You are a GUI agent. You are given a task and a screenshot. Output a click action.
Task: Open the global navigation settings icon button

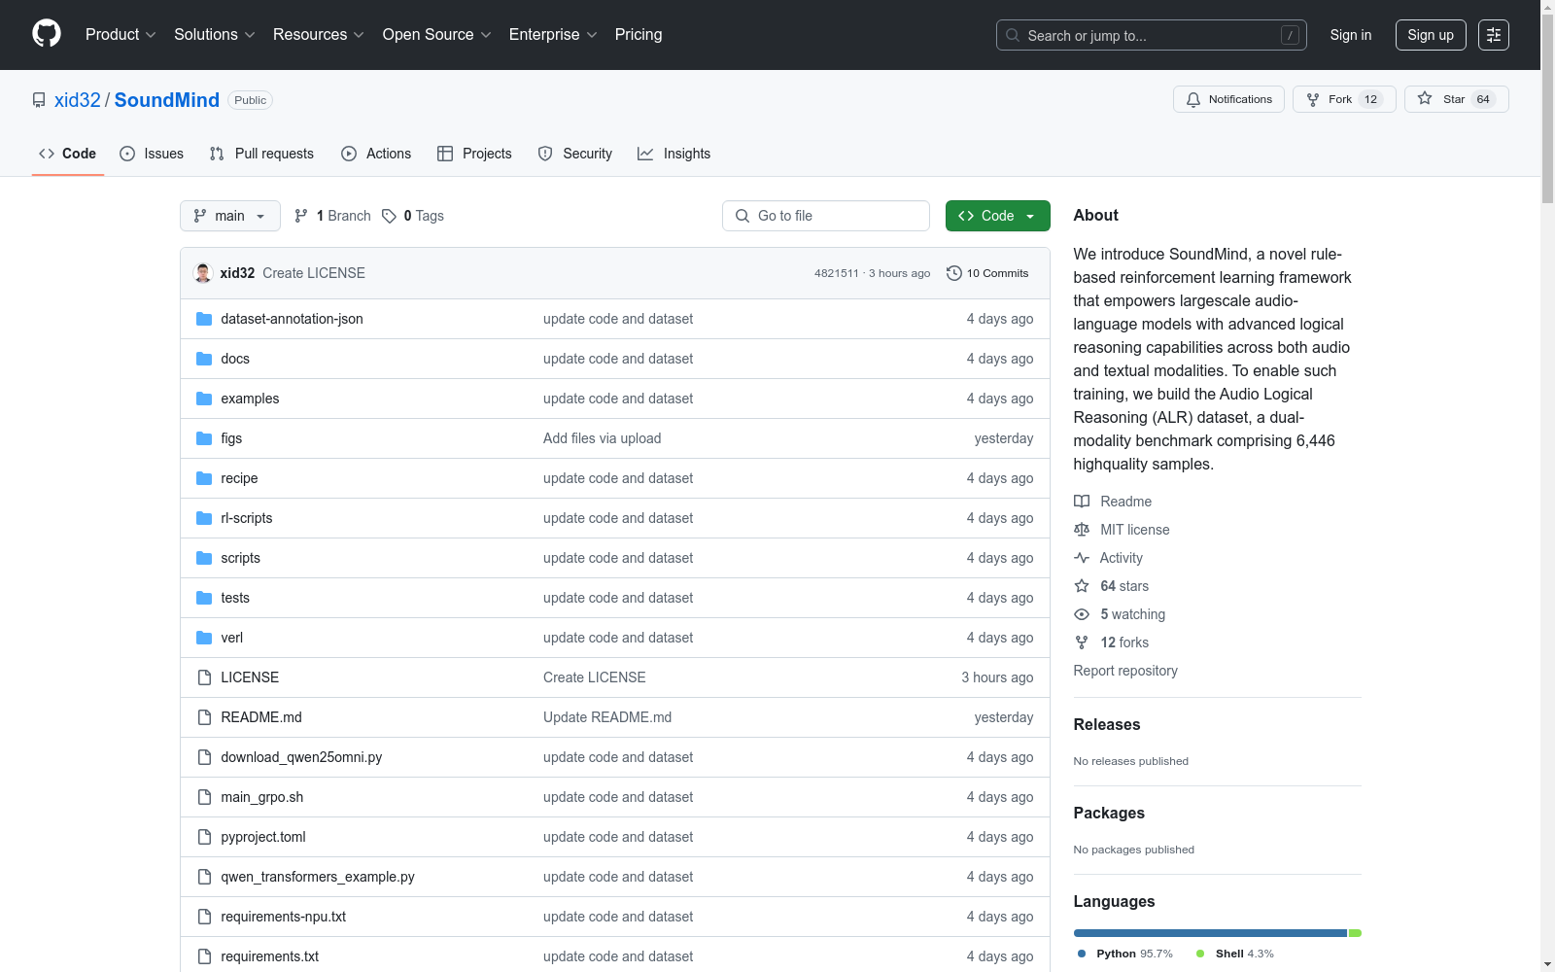[1494, 35]
